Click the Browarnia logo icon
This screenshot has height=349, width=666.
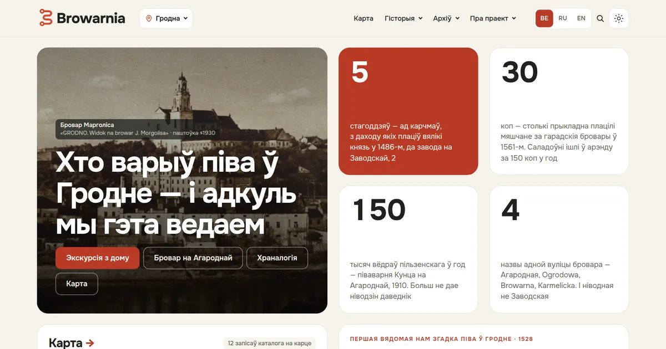pyautogui.click(x=46, y=18)
